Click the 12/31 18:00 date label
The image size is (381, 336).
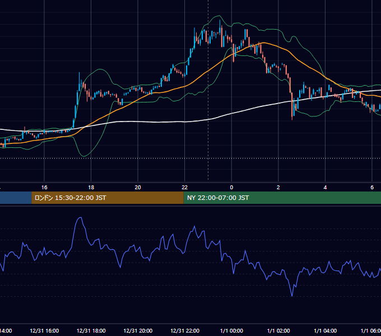(91, 331)
